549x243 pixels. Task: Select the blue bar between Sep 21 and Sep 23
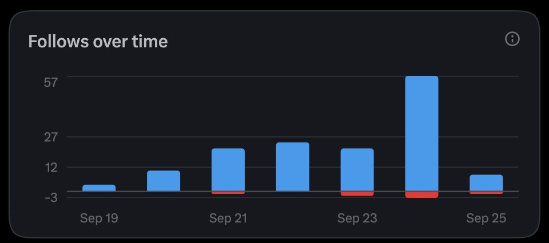click(293, 167)
